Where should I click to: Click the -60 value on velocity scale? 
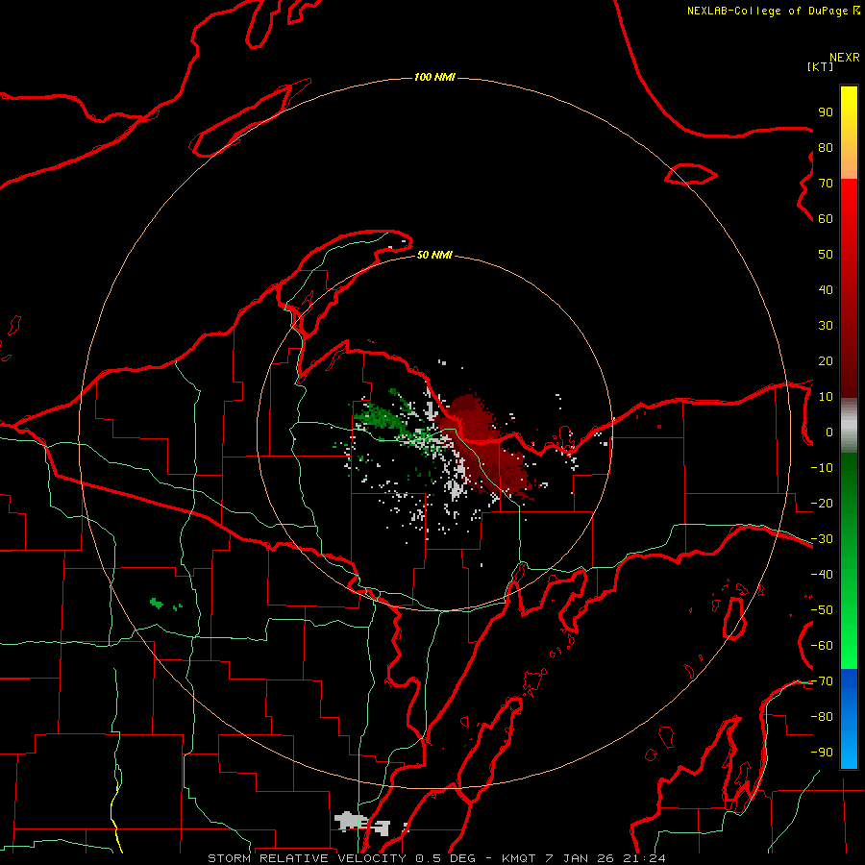pos(822,646)
